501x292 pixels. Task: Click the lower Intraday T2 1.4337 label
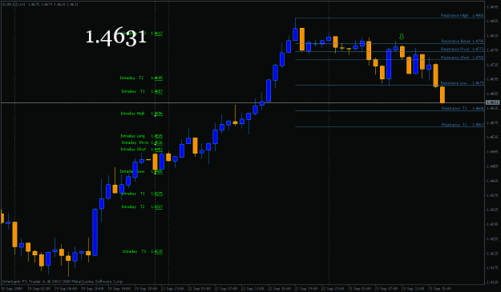142,207
